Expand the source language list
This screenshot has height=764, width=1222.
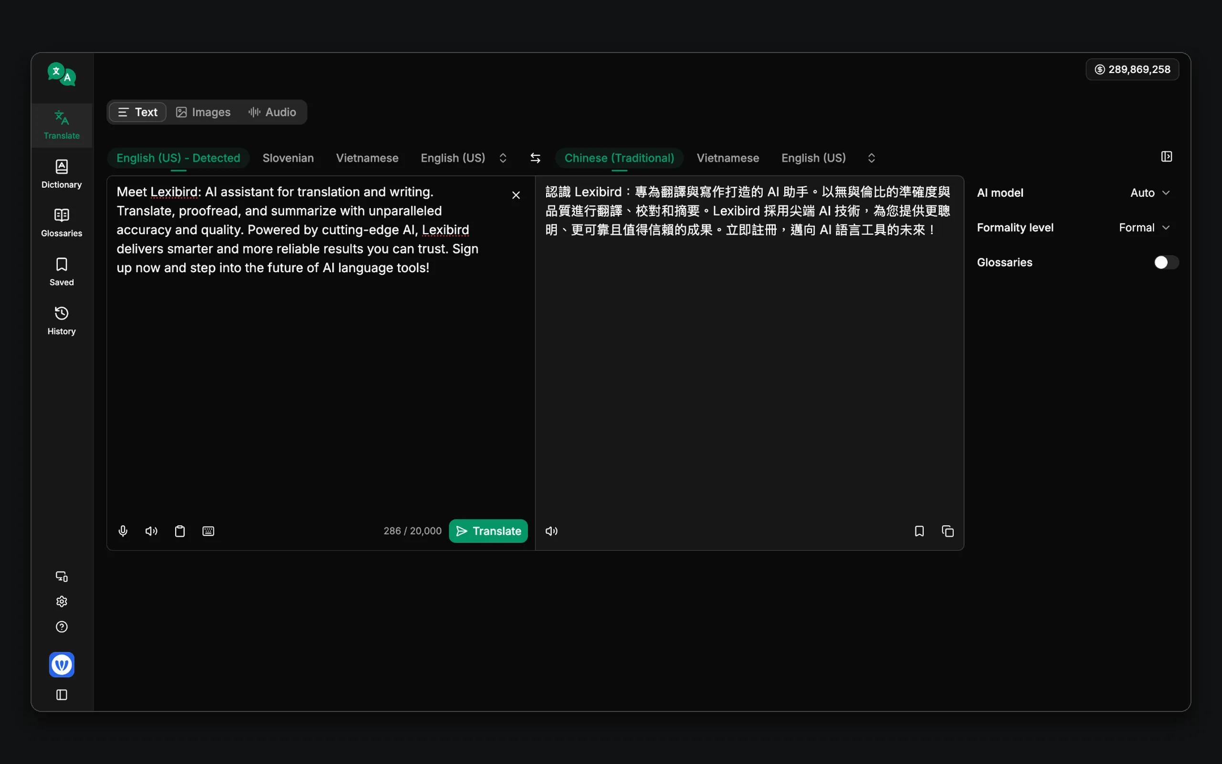coord(503,158)
